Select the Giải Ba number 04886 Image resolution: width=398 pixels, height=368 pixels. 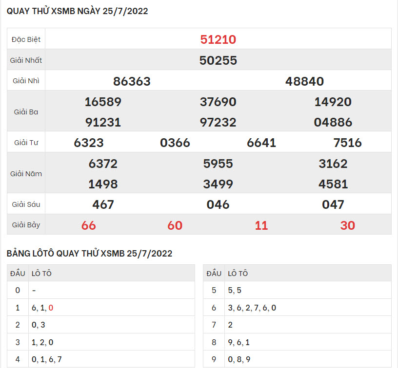[x=333, y=122]
